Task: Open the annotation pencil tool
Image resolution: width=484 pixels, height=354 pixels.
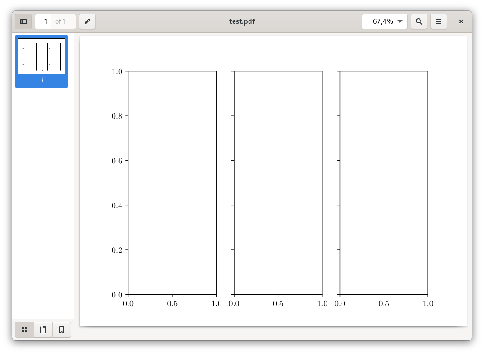Action: (x=87, y=21)
